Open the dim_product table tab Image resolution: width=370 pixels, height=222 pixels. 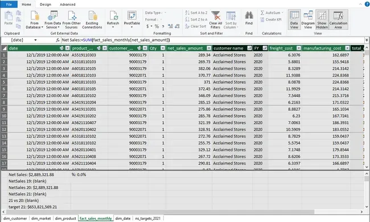coord(65,219)
